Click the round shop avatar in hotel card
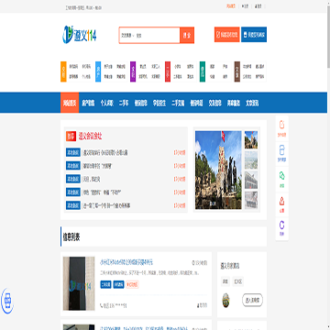Image resolution: width=330 pixels, height=330 pixels. pyautogui.click(x=225, y=301)
